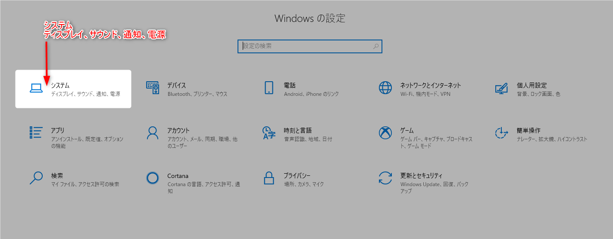Click the text Android、iPhone のリンク

pyautogui.click(x=311, y=94)
